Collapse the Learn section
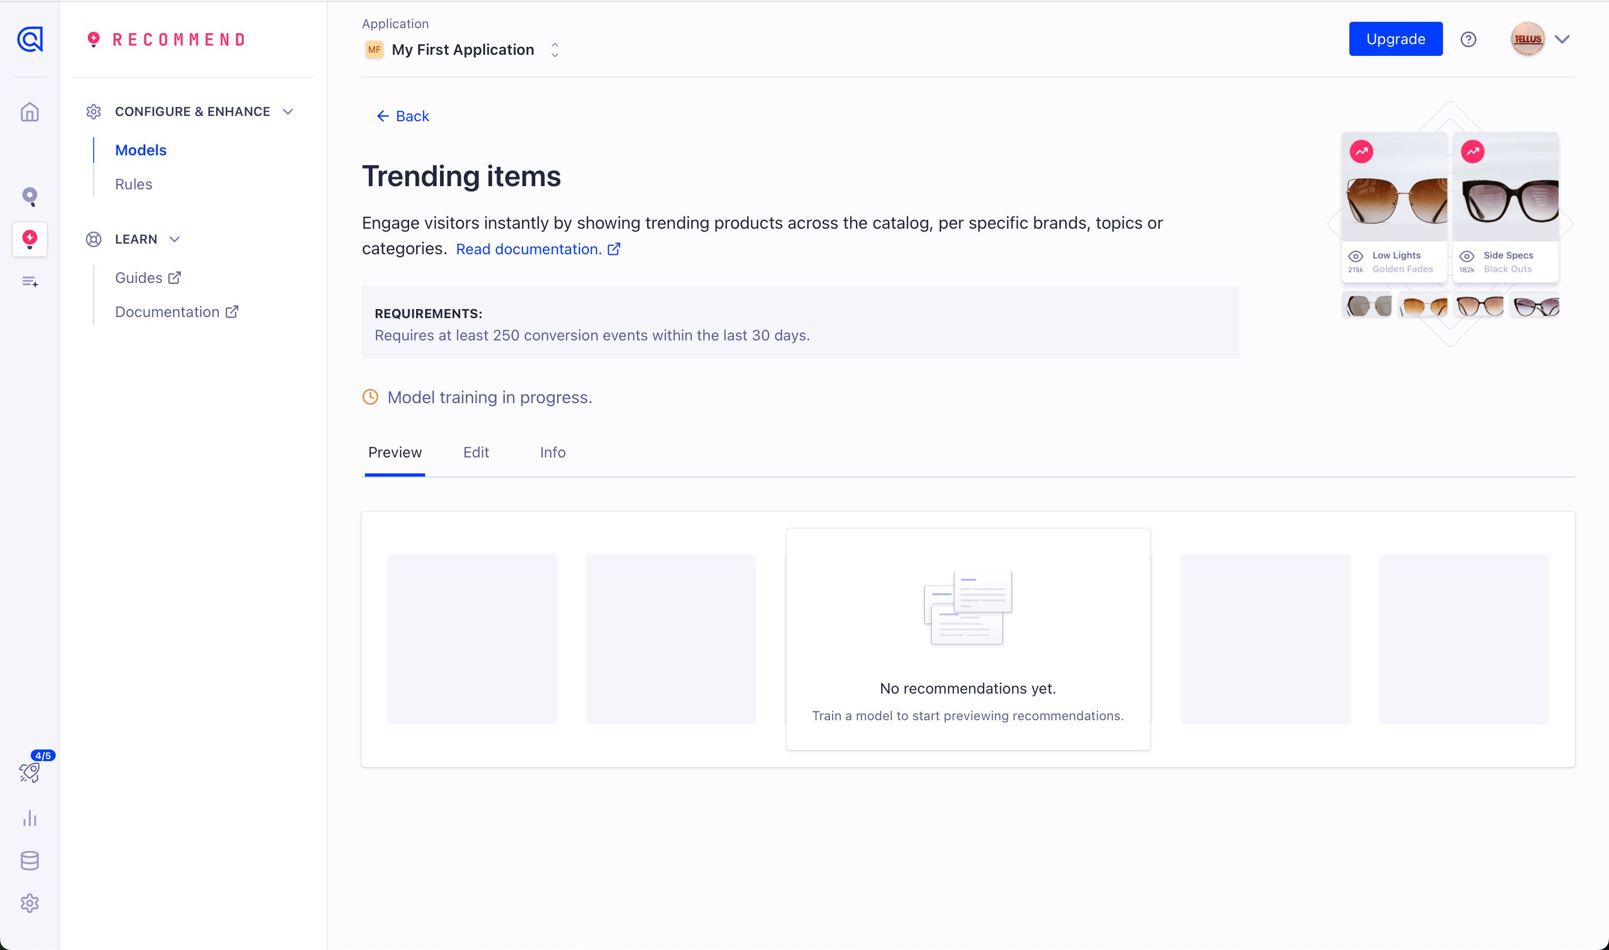 174,239
